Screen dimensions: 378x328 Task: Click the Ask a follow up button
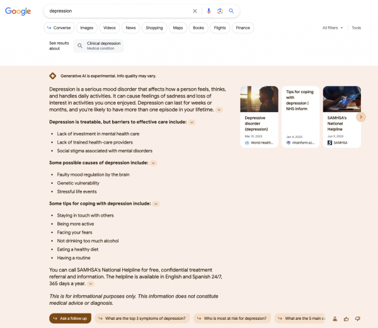tap(70, 319)
